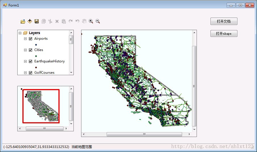Toggle the Cities layer checkbox
Viewport: 257px width, 152px height.
(x=30, y=50)
